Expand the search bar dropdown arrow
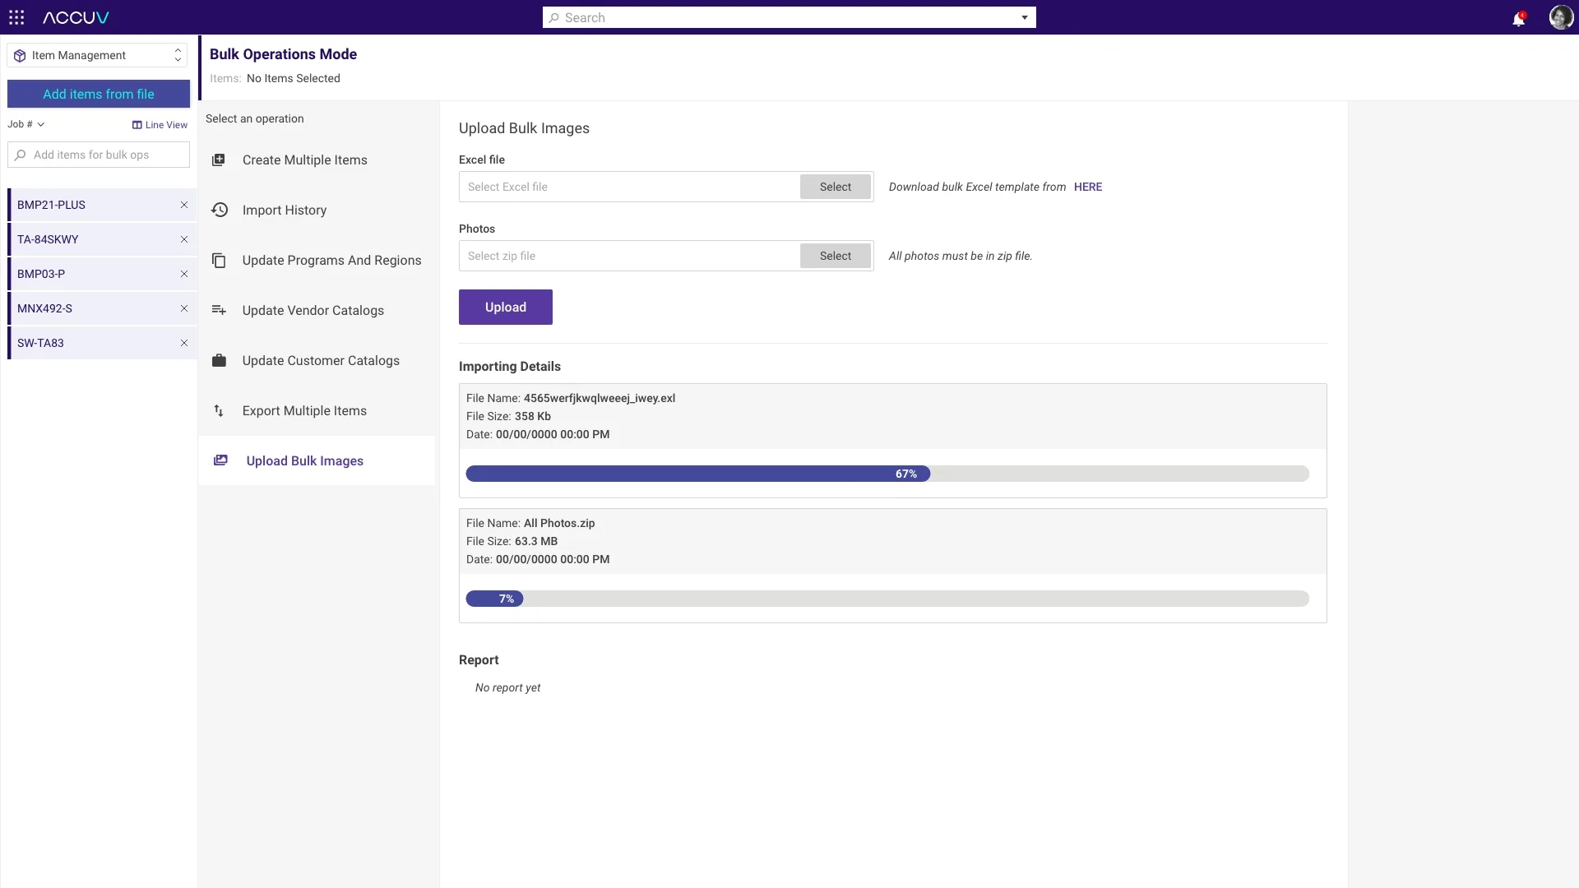Viewport: 1579px width, 888px height. [x=1025, y=17]
